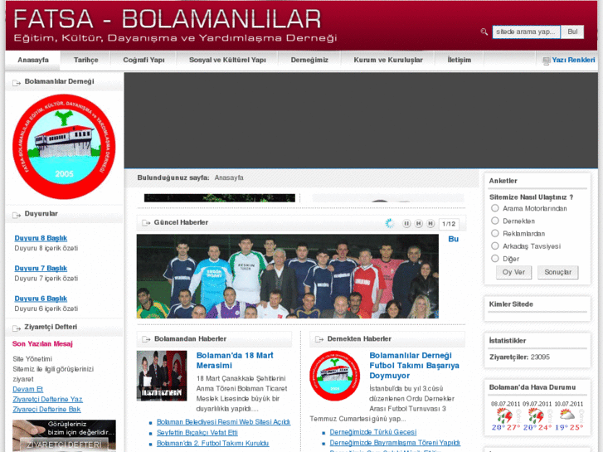Go to previous slide in Güncel Haberler
603x452 pixels.
[419, 223]
